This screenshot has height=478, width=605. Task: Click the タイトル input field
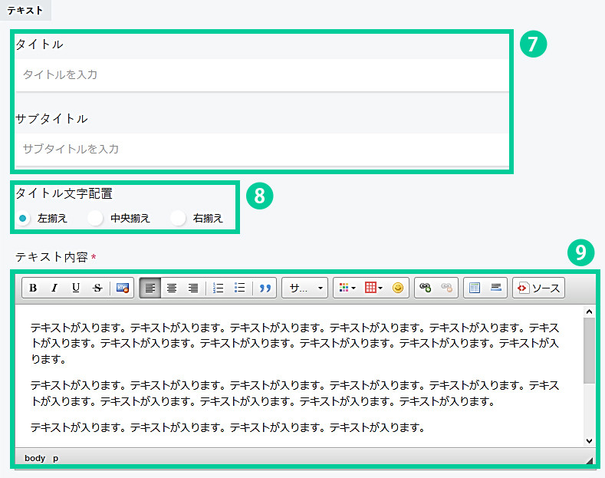(261, 75)
